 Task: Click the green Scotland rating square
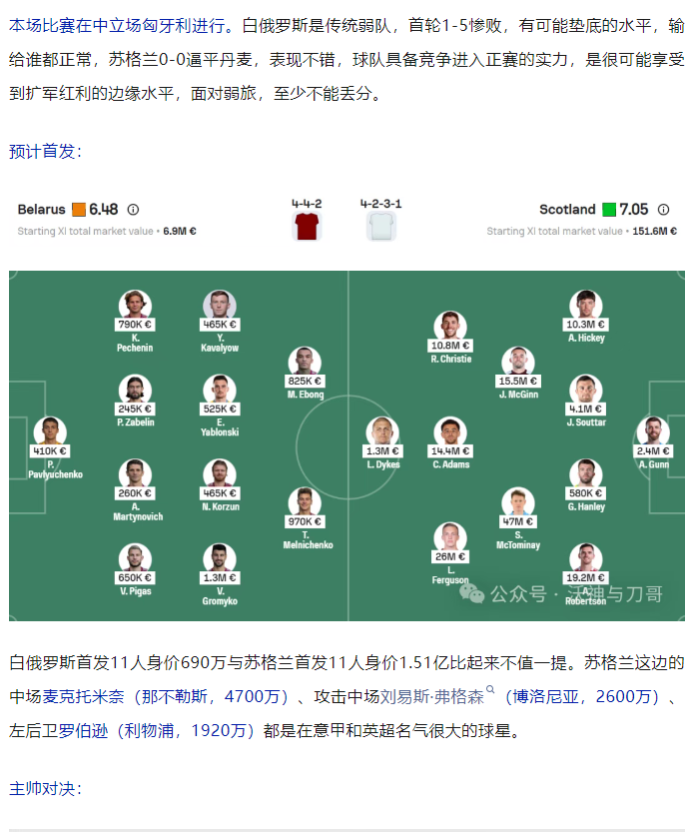click(608, 210)
